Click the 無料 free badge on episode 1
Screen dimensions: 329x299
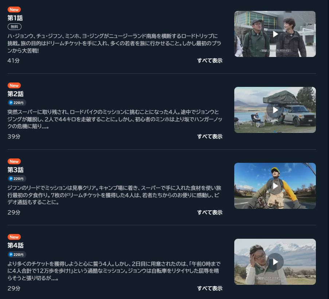[15, 27]
